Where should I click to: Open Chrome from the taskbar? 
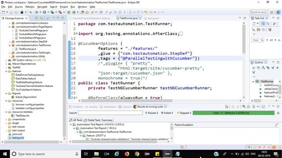pos(137,154)
